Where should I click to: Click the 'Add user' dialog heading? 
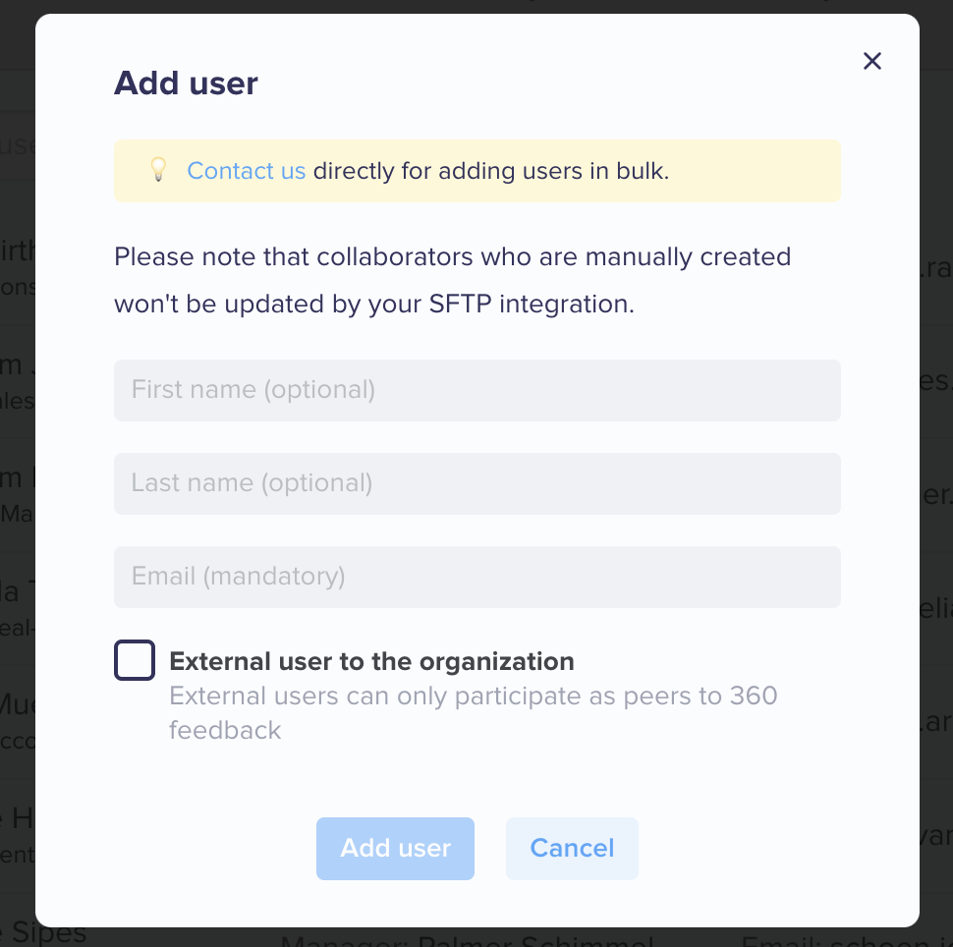[186, 84]
